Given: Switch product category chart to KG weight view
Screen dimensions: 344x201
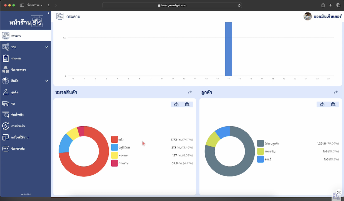Looking at the screenshot, I should tap(187, 104).
